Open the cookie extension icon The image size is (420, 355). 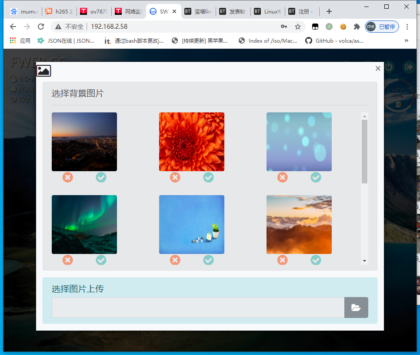click(x=343, y=27)
